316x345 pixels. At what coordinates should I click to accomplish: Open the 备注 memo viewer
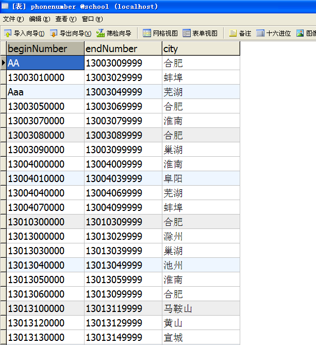[240, 34]
